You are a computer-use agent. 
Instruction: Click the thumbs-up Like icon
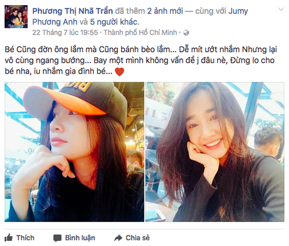point(8,238)
